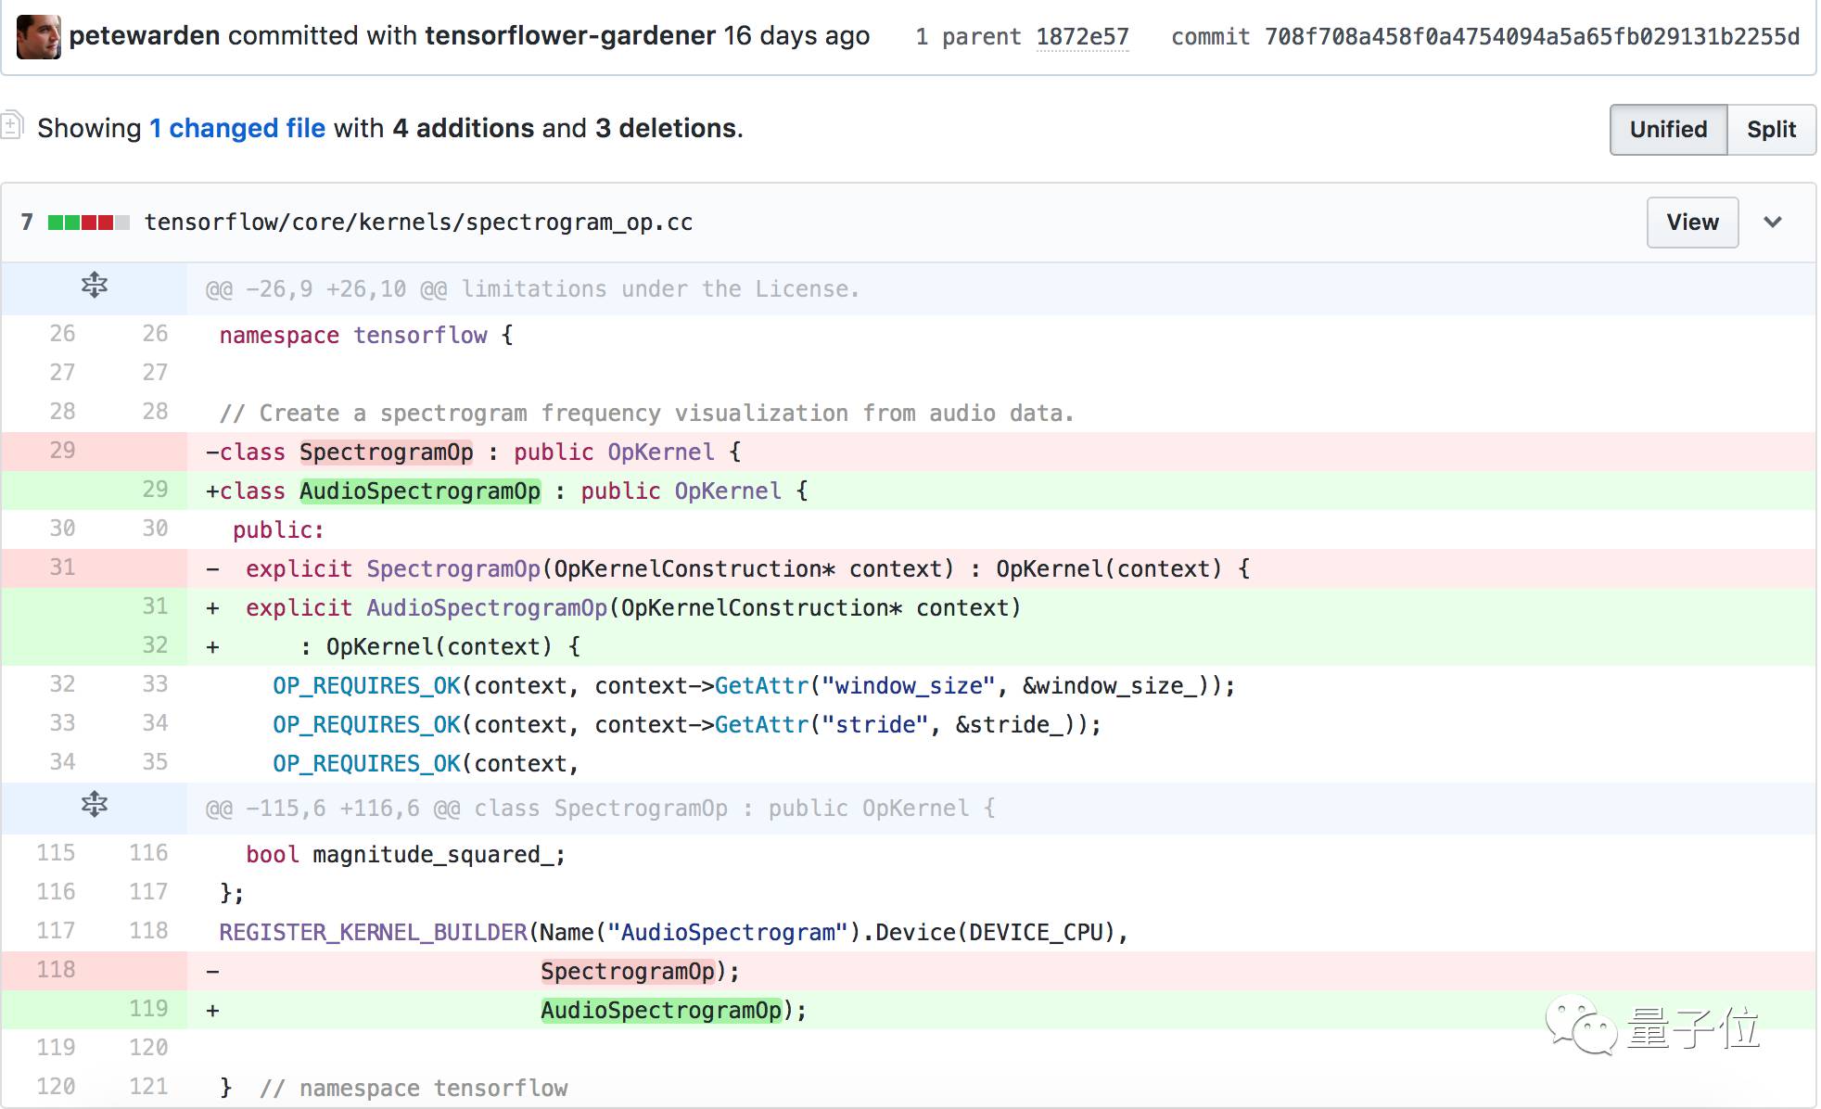The image size is (1821, 1109).
Task: Open the petewarden author profile link
Action: tap(144, 35)
